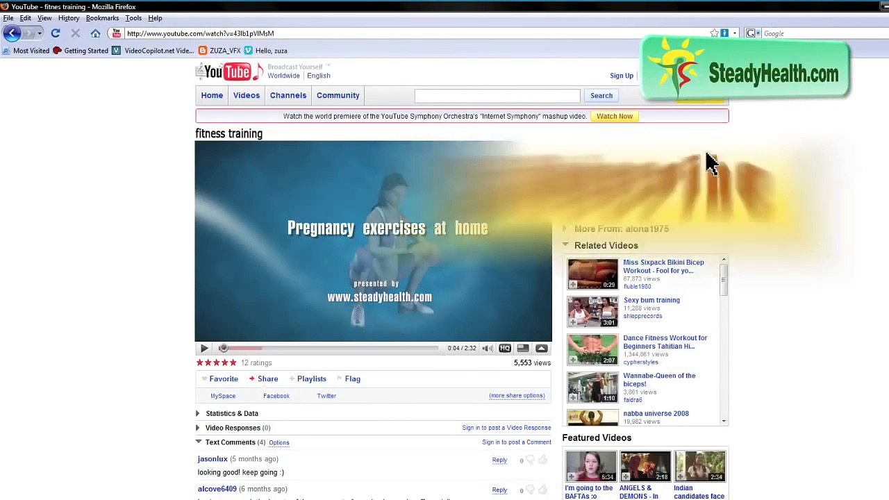This screenshot has width=889, height=500.
Task: Toggle HQ video quality
Action: click(x=505, y=349)
